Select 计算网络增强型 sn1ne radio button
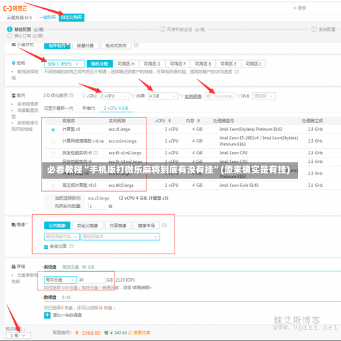Image resolution: width=341 pixels, height=341 pixels. coord(53,141)
